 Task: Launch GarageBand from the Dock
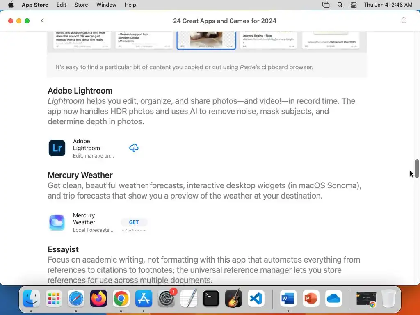pos(233,299)
